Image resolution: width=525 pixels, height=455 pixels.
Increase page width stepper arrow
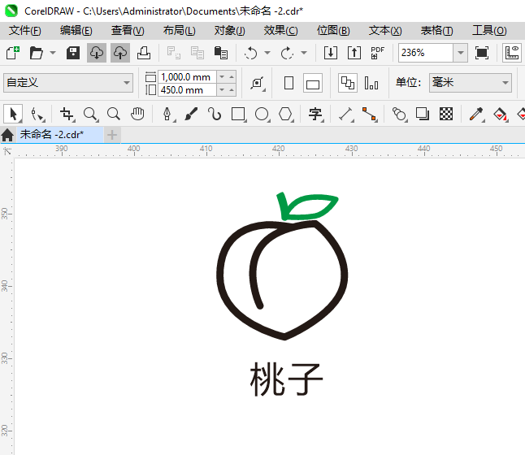232,77
